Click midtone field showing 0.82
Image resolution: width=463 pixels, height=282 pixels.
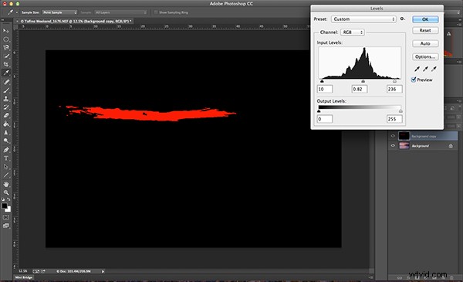tap(360, 89)
